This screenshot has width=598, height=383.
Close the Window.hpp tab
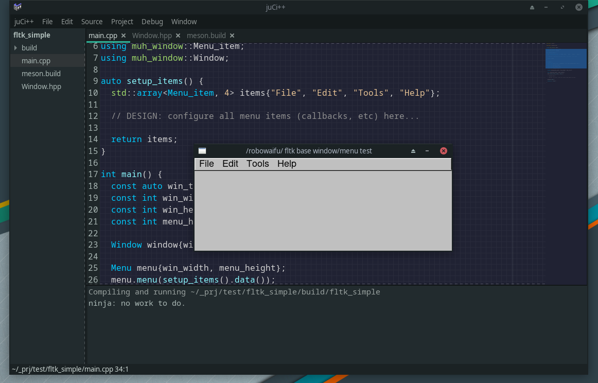(178, 36)
